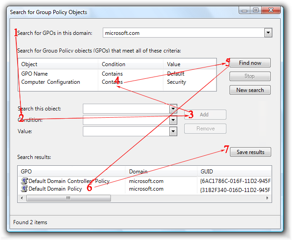Sort criteria by Value column header
292x240 pixels.
point(190,64)
